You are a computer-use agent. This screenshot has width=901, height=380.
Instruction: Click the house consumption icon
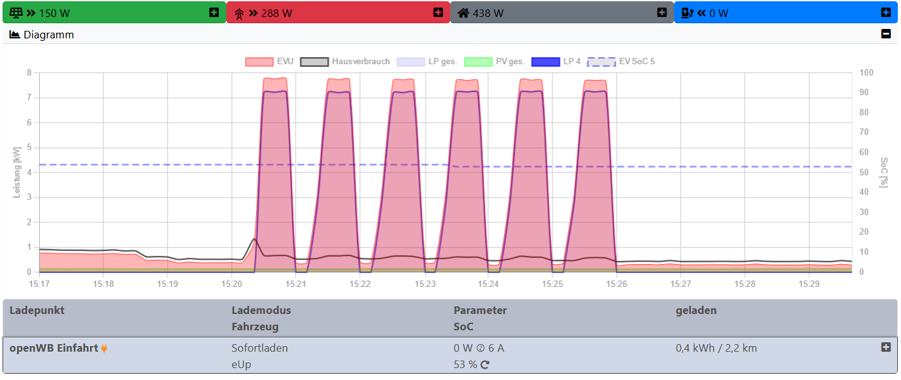pyautogui.click(x=463, y=13)
